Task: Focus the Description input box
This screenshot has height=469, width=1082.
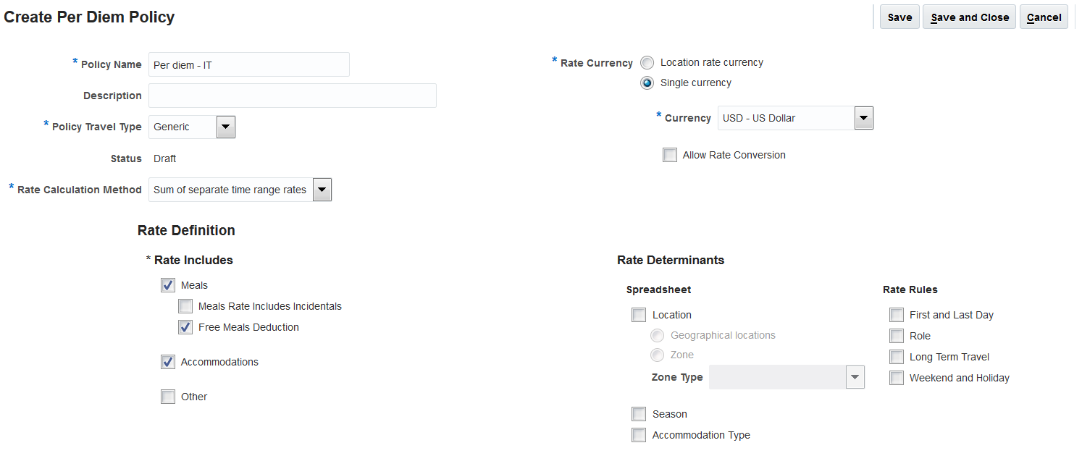Action: 292,96
